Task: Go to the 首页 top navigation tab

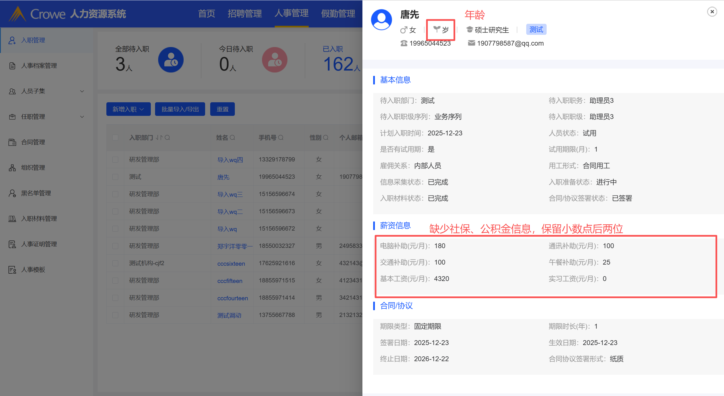Action: pyautogui.click(x=206, y=14)
